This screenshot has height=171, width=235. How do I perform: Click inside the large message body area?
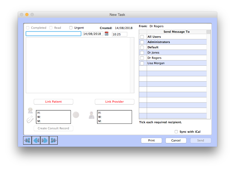(78, 65)
